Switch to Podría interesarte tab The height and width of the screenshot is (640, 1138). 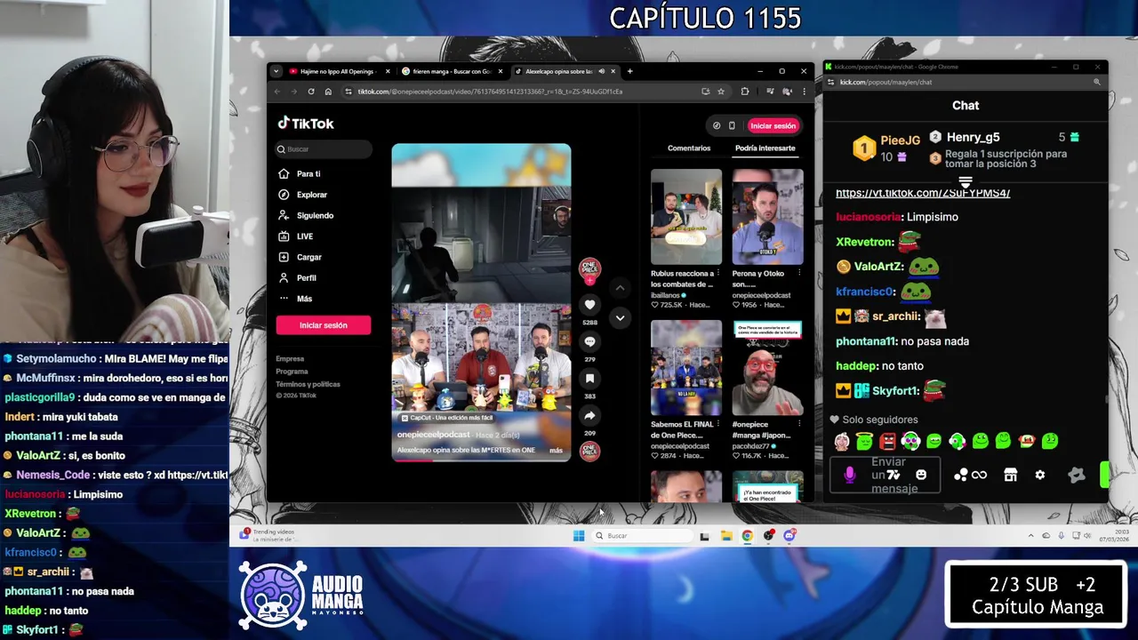[x=765, y=148]
